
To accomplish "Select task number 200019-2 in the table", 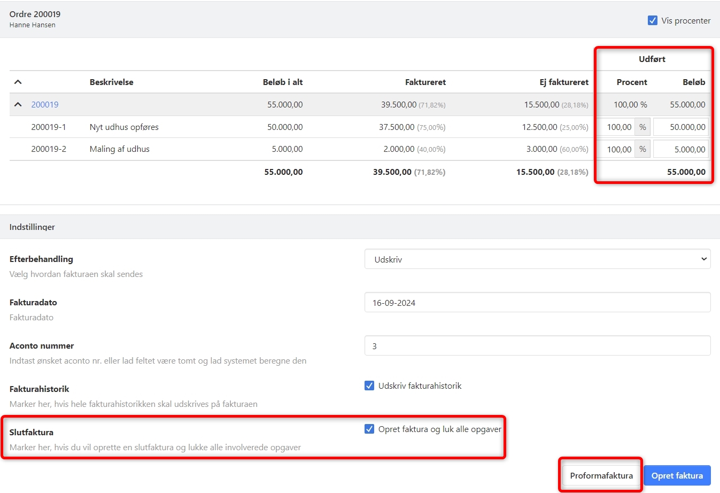I will 49,149.
